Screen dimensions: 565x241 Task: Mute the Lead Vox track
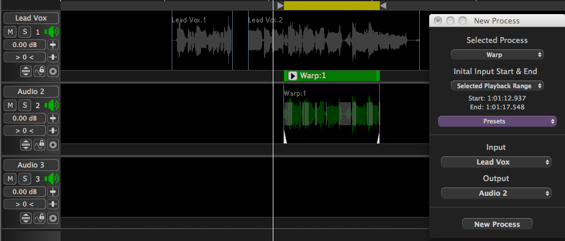11,32
